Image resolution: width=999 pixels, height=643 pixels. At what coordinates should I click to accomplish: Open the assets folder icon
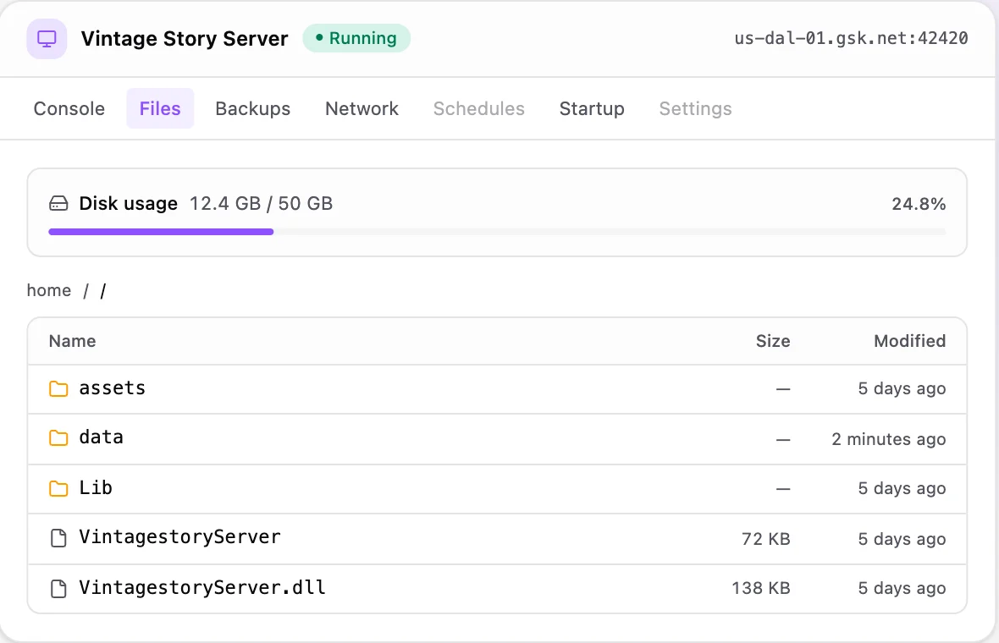coord(58,388)
